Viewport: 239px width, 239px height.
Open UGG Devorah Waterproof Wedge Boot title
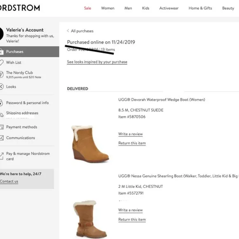162,100
